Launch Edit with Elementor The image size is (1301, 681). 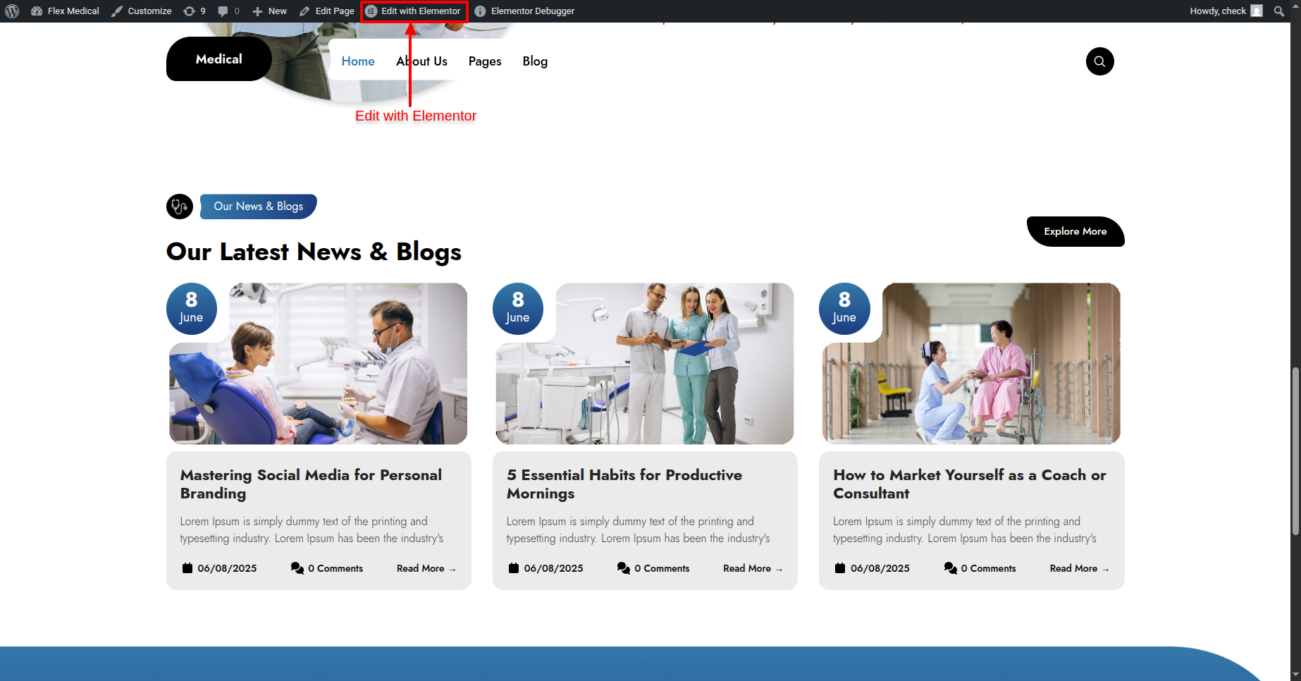click(414, 11)
